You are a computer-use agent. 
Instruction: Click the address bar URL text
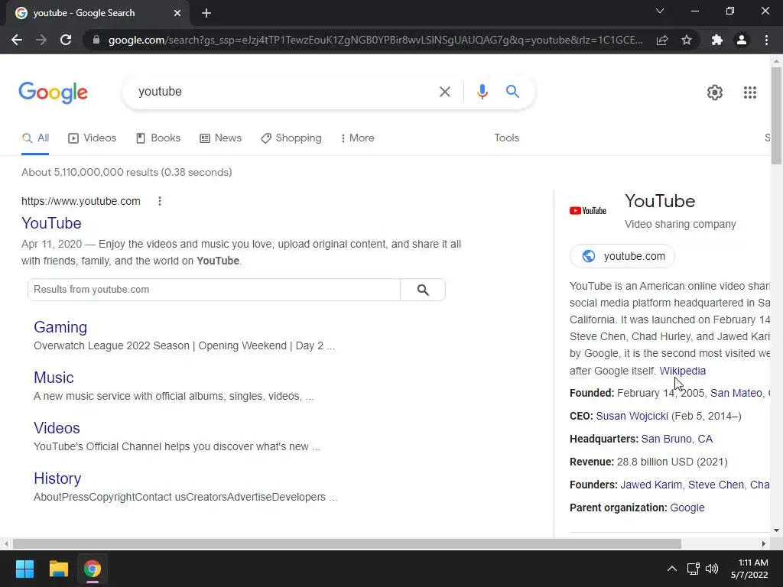click(x=375, y=40)
